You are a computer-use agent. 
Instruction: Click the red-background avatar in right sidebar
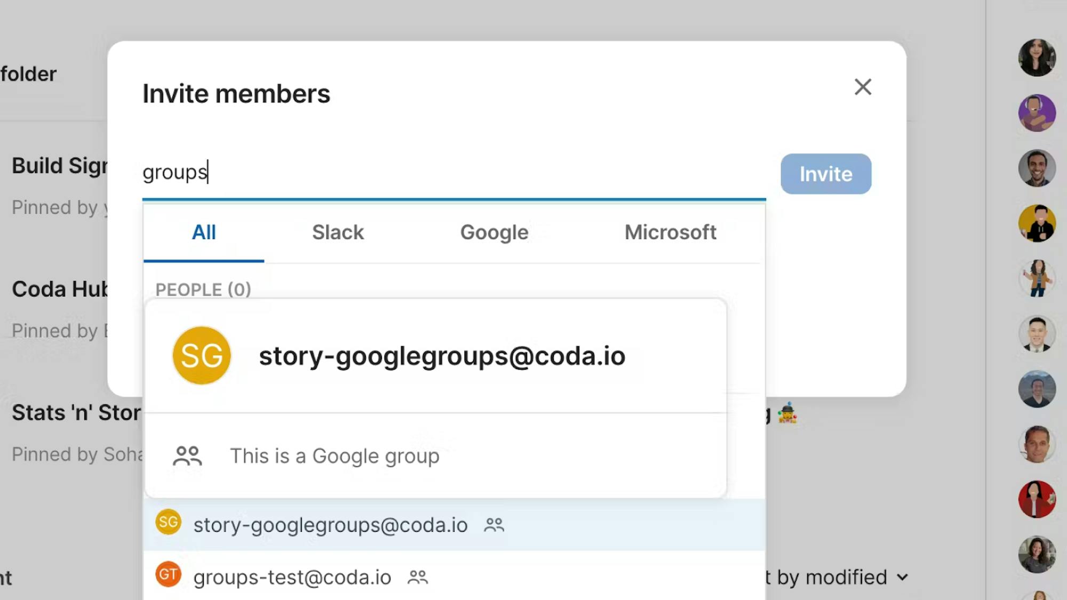(x=1037, y=499)
